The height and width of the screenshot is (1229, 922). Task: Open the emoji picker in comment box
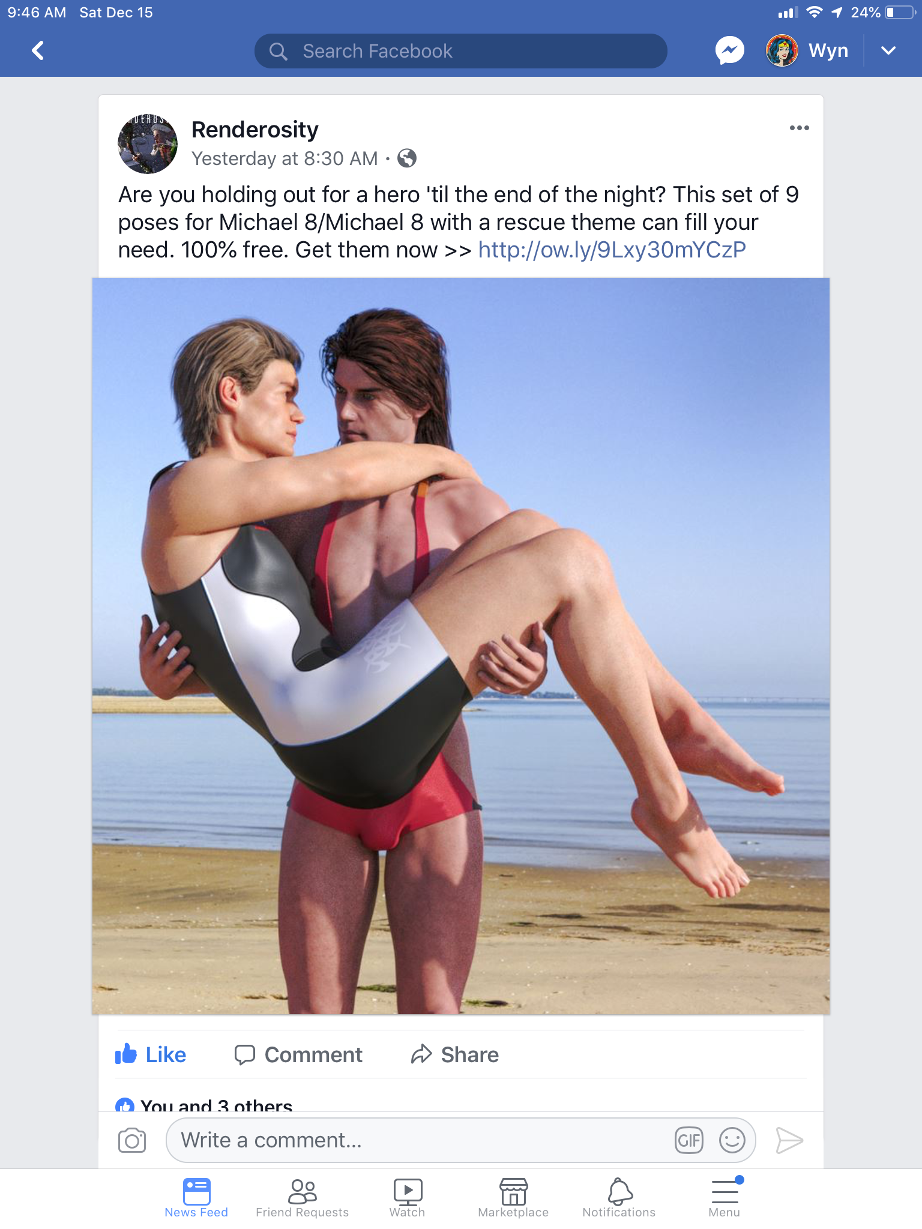[x=732, y=1140]
